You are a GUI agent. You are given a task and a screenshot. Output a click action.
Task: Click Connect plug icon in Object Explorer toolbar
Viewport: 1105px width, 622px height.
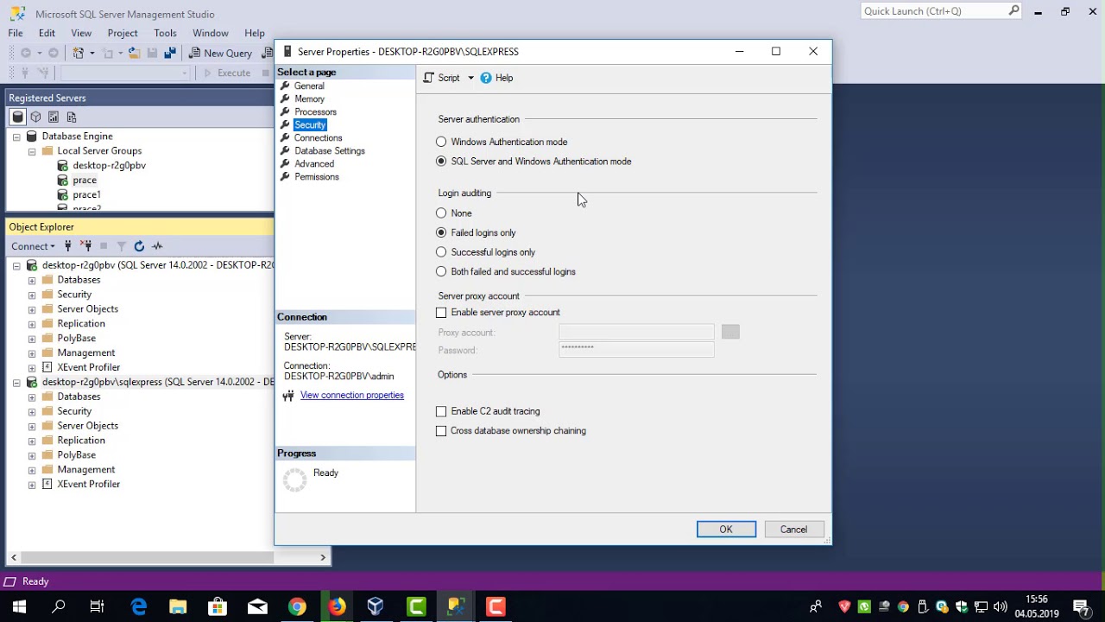click(x=68, y=246)
